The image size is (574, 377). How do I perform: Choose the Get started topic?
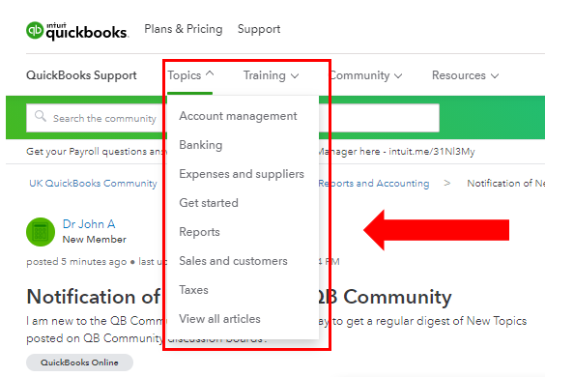(209, 203)
